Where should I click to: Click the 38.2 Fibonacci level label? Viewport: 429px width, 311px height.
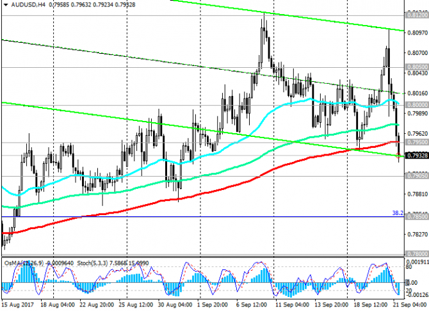[x=398, y=213]
